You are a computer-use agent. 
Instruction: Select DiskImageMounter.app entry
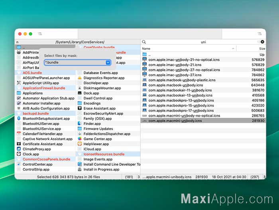(102, 88)
